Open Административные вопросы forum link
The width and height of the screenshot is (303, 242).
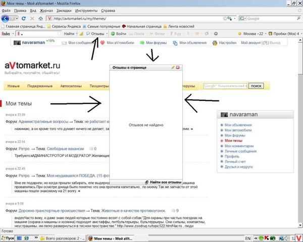point(43,122)
